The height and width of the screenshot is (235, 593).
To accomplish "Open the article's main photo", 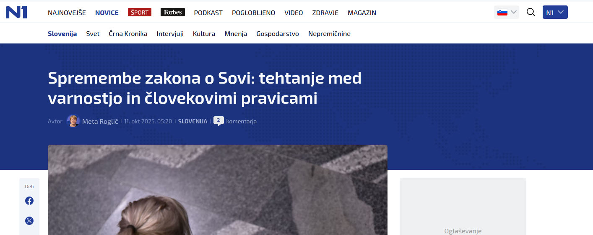I will (x=218, y=190).
